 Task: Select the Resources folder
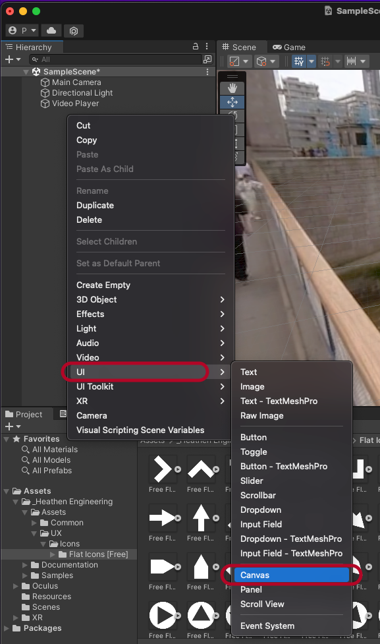tap(46, 597)
